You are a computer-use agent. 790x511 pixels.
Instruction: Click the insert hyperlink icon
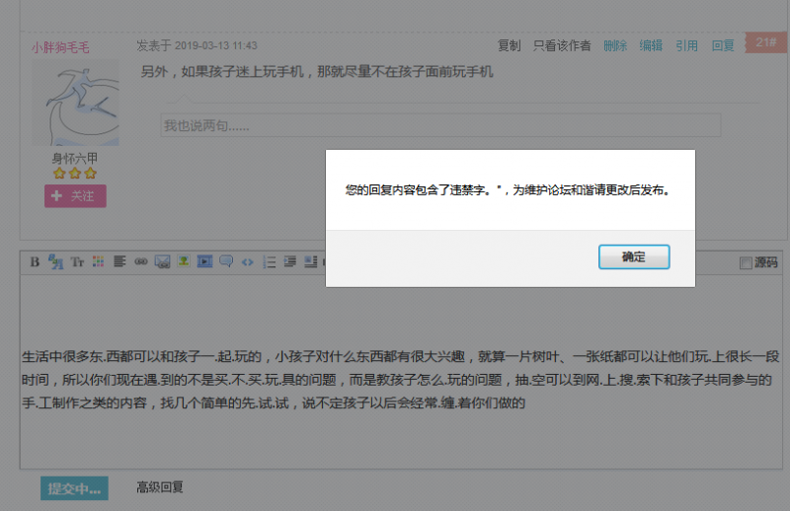(x=140, y=261)
